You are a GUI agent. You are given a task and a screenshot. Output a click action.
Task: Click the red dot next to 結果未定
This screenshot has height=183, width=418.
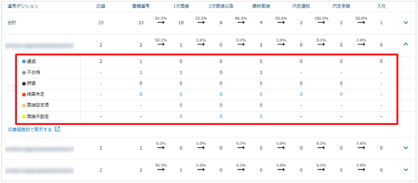24,94
